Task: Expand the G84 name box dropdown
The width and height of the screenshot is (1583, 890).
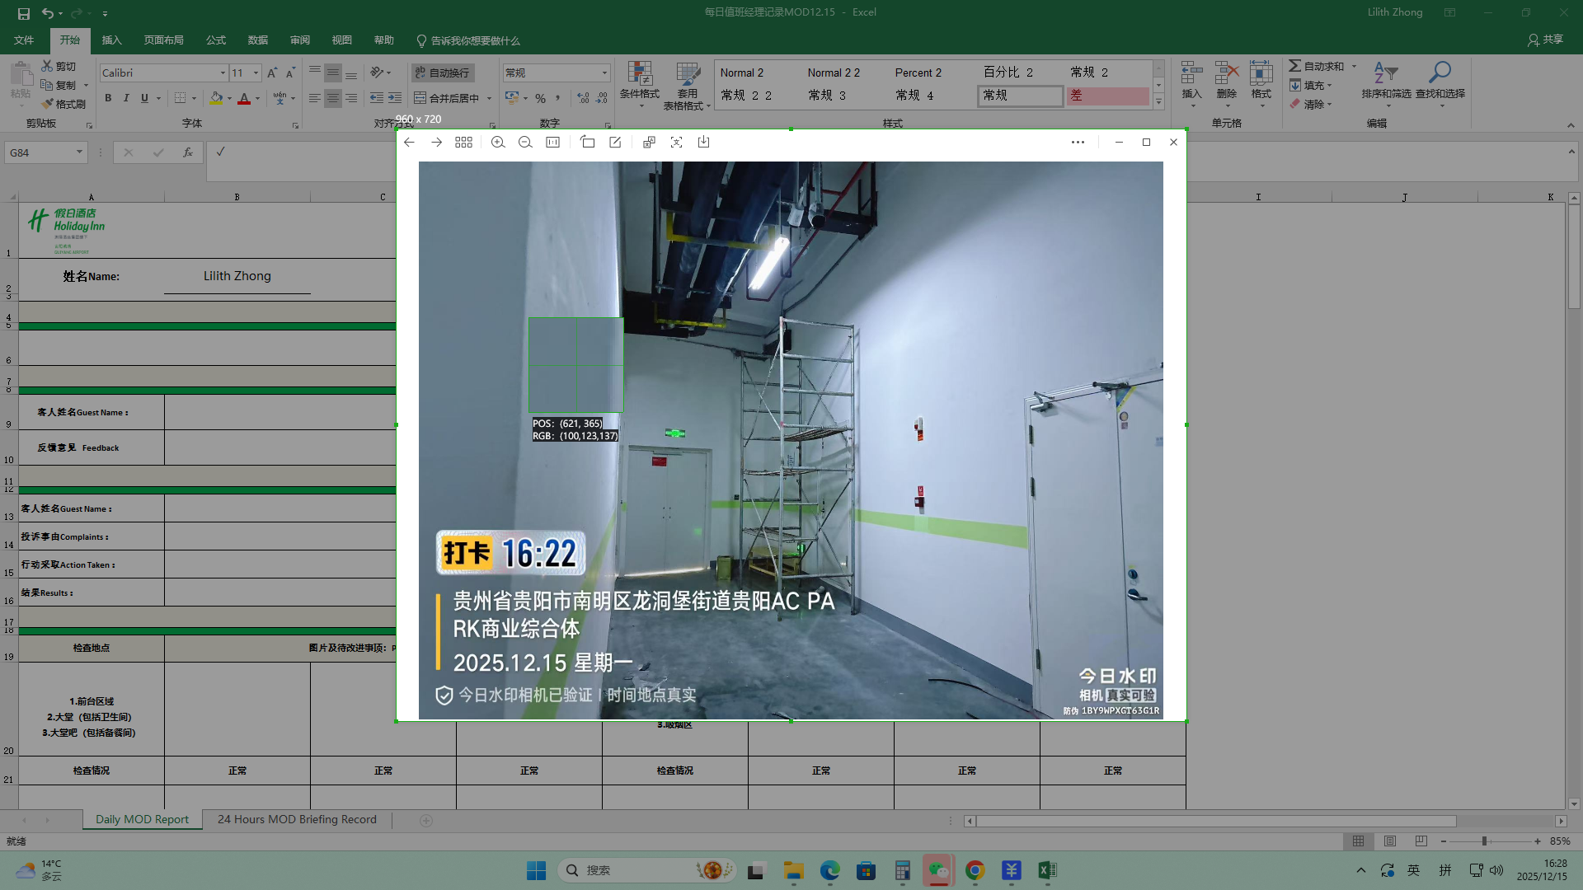Action: tap(79, 152)
